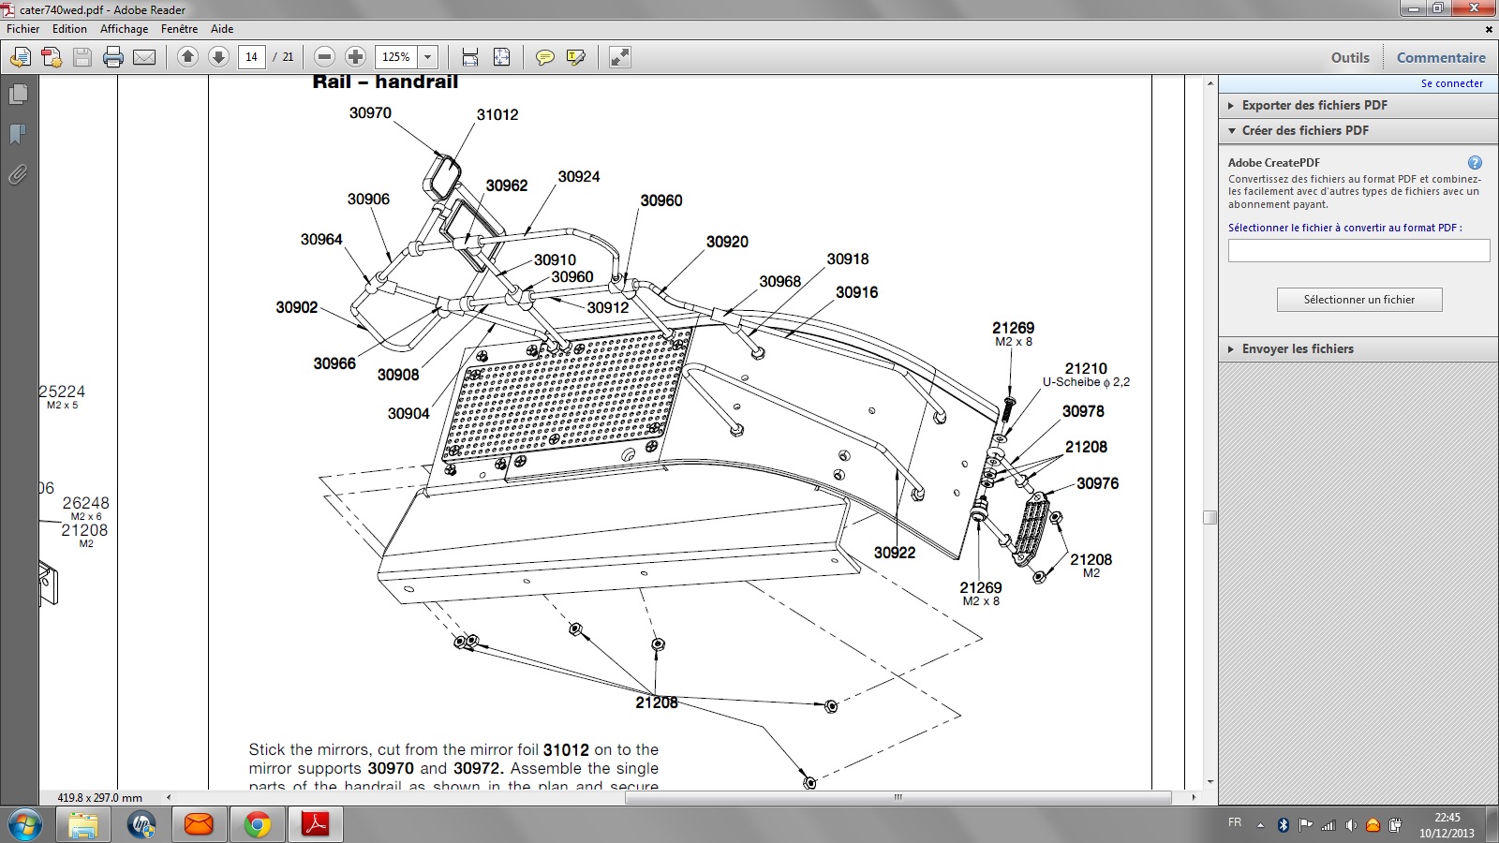The height and width of the screenshot is (843, 1499).
Task: Go to previous page arrow
Action: [187, 57]
